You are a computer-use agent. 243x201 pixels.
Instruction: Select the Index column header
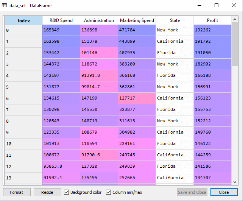click(x=23, y=20)
